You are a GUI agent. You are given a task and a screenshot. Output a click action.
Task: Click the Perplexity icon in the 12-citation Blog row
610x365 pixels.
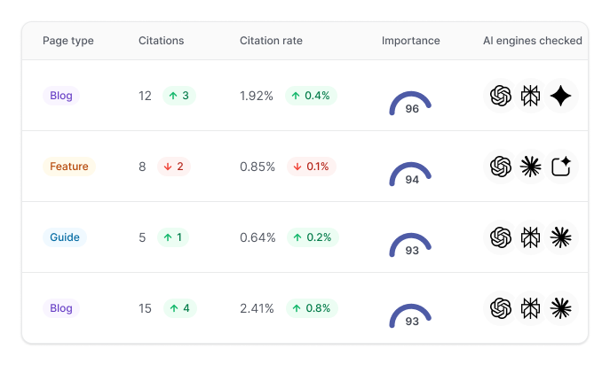[x=531, y=96]
